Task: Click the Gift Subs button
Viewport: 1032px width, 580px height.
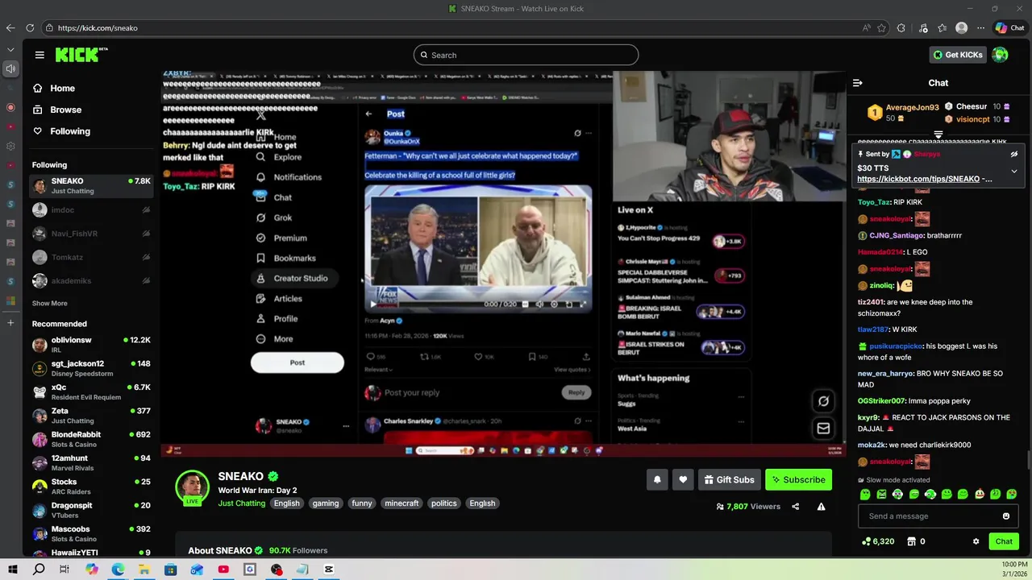Action: click(729, 479)
